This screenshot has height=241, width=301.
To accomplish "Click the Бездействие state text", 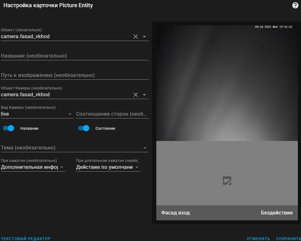I will click(277, 213).
